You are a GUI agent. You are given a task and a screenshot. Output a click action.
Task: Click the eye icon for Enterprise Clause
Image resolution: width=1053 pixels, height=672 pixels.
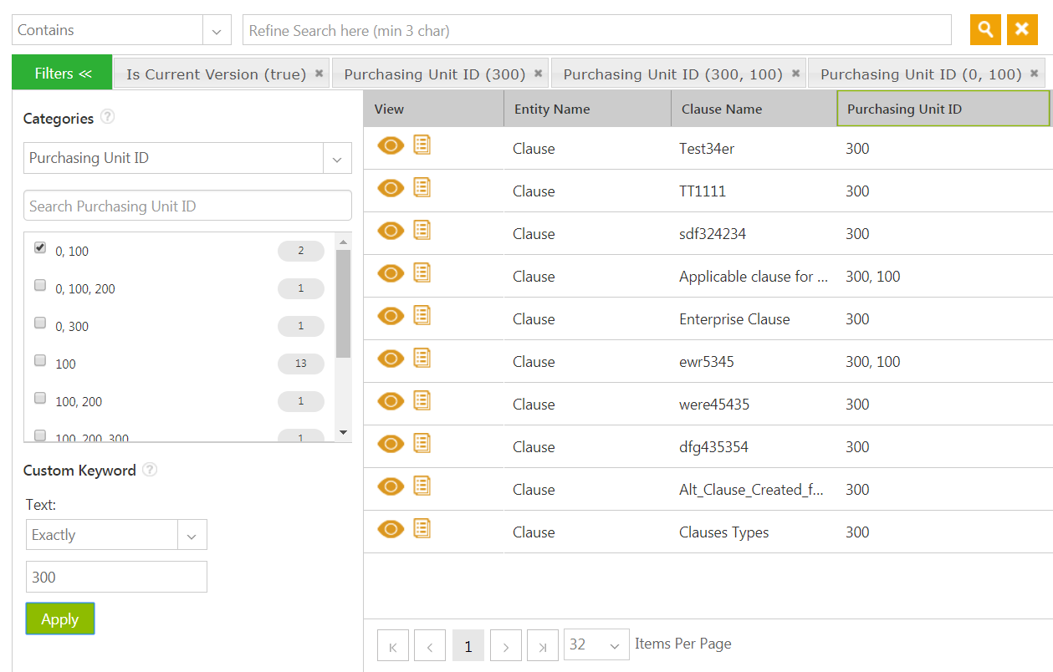pyautogui.click(x=391, y=317)
